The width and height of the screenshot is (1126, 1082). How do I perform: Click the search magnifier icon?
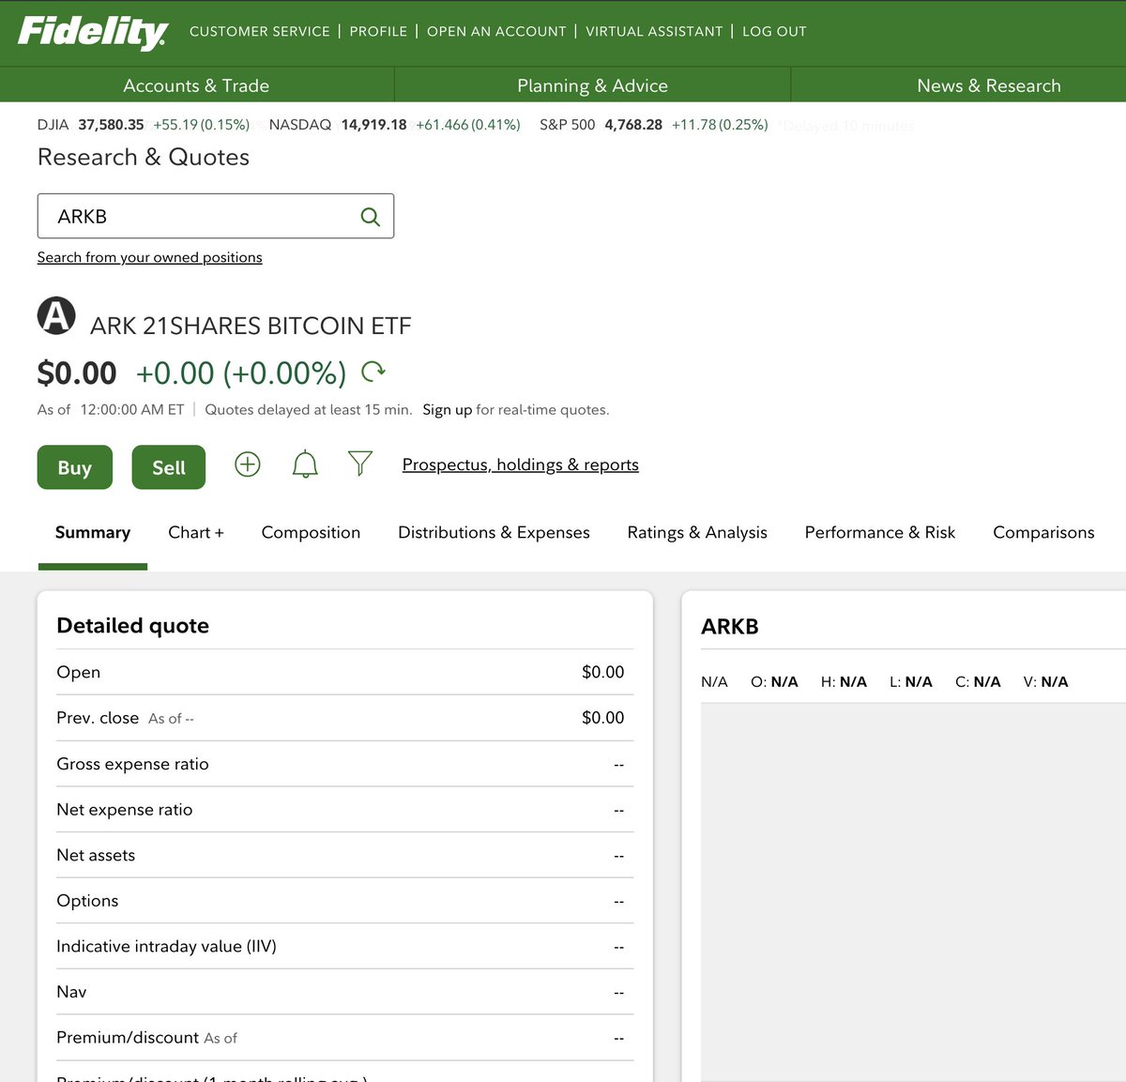click(371, 217)
